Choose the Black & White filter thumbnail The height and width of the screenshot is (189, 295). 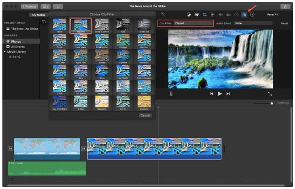click(x=102, y=26)
